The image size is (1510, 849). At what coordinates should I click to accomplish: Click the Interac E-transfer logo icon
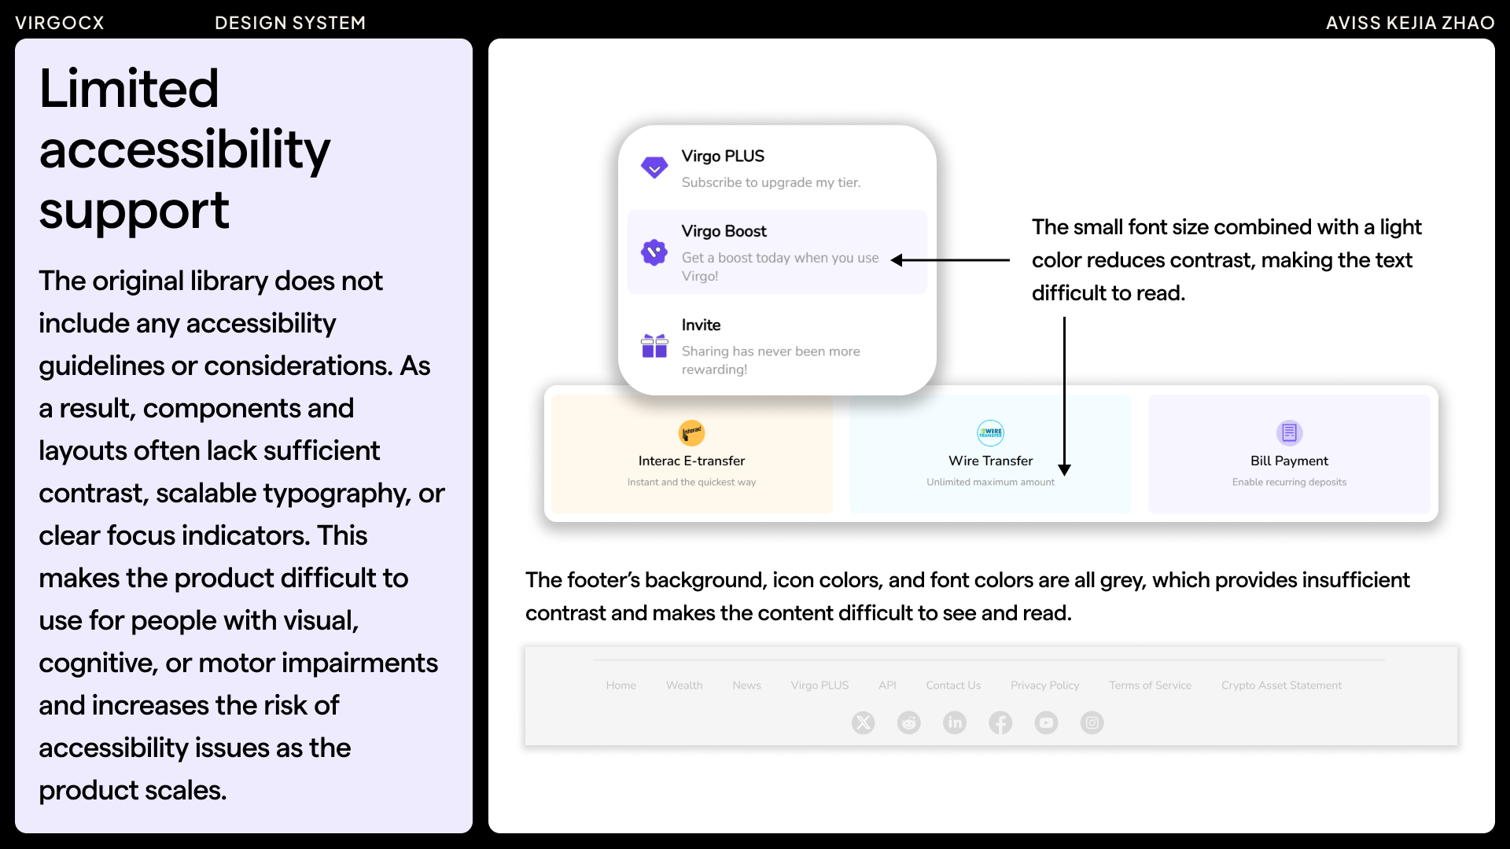point(691,432)
